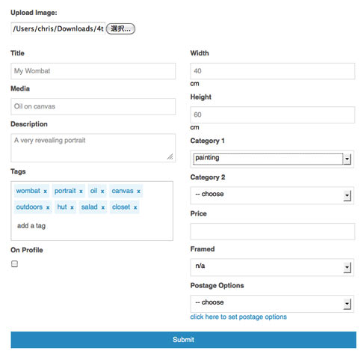The height and width of the screenshot is (357, 361).
Task: Toggle the On Profile checkbox
Action: (x=14, y=263)
